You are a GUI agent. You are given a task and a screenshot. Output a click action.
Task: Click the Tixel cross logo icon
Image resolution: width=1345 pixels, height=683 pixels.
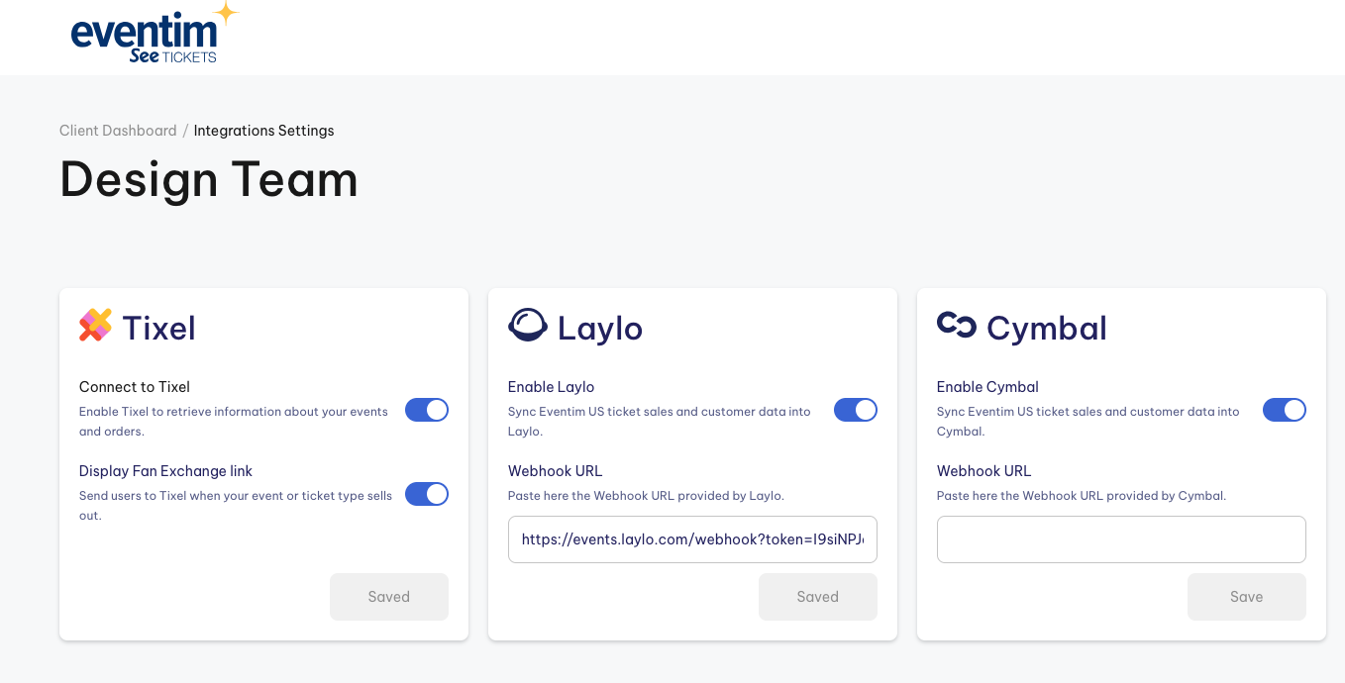click(95, 325)
